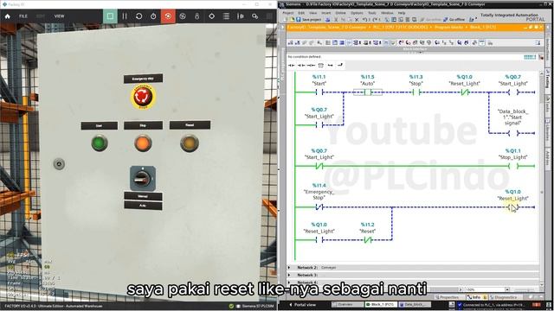Click the camera target crosshair icon
This screenshot has width=554, height=311.
[211, 16]
